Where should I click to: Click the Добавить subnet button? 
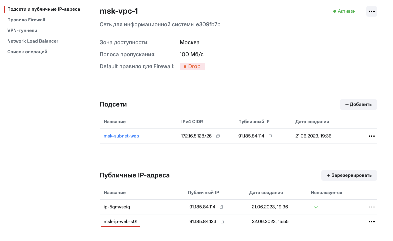[x=358, y=105]
